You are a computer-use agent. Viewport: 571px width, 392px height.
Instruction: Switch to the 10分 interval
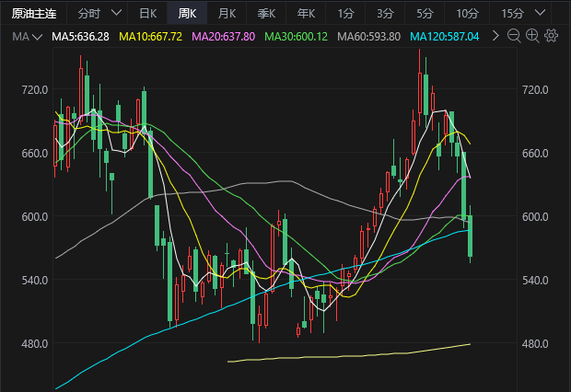467,14
